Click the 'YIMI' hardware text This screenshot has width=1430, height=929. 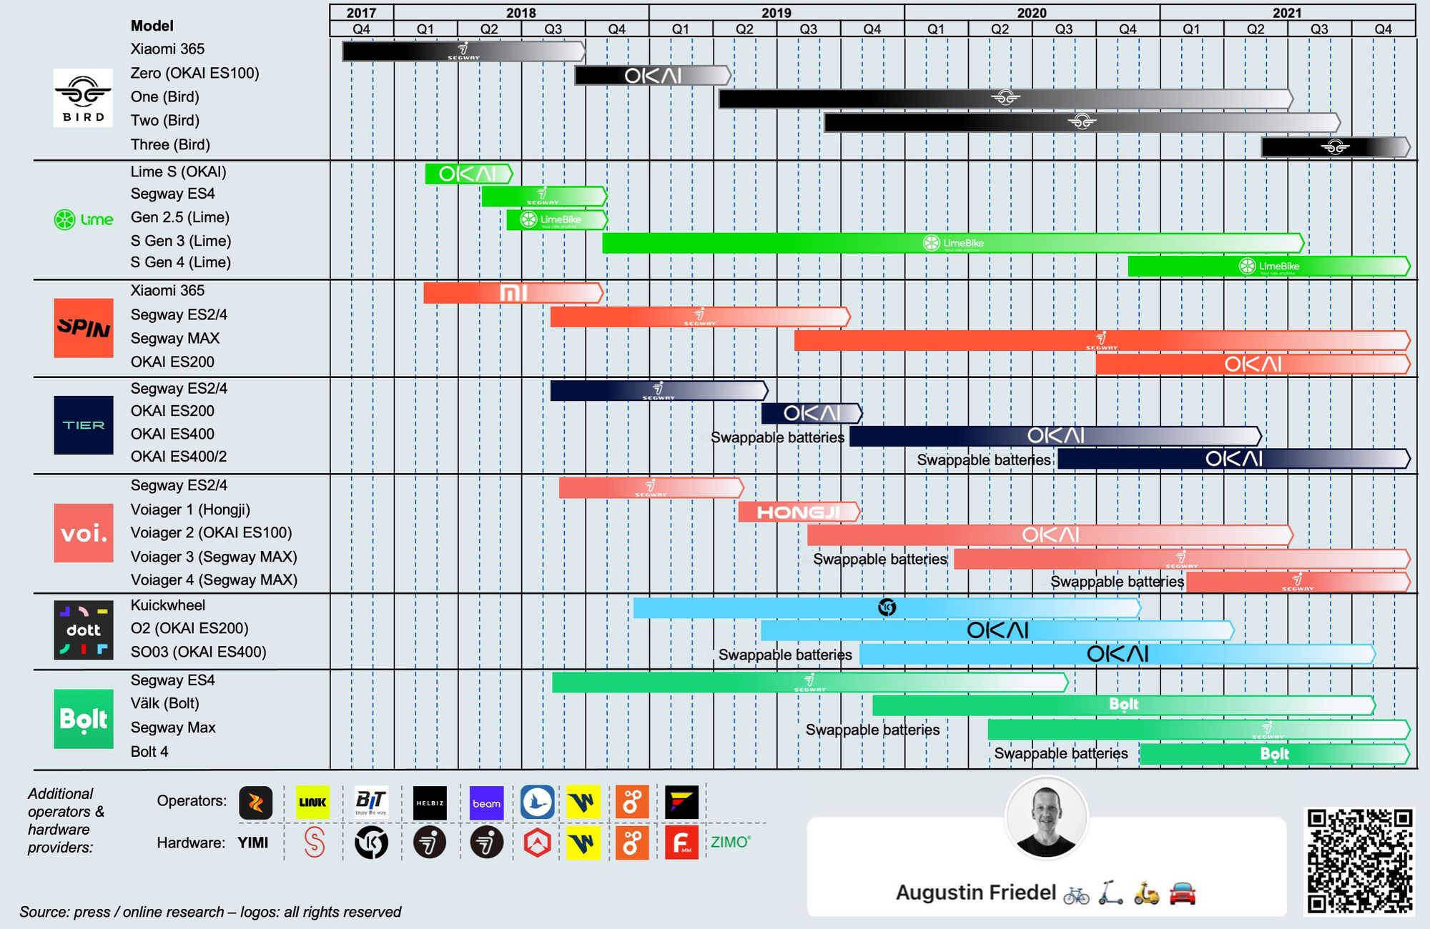(253, 843)
